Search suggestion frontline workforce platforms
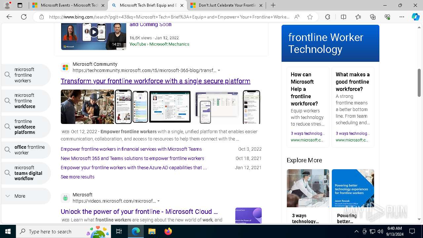Image resolution: width=423 pixels, height=238 pixels. coord(26,127)
